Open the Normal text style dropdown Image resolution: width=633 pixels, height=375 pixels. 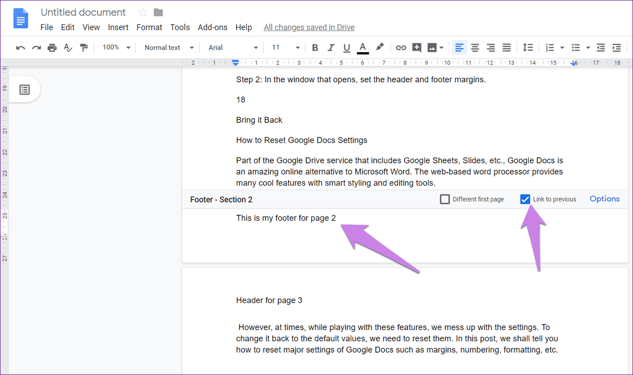pos(169,48)
